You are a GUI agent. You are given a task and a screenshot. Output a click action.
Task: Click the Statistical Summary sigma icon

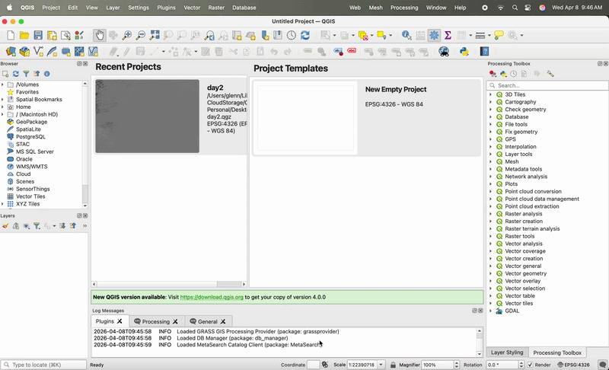click(448, 35)
